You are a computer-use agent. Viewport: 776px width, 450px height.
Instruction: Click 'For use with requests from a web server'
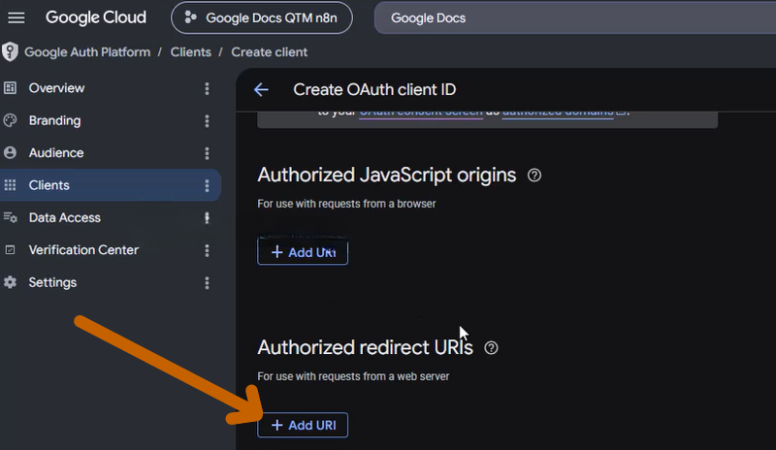(353, 376)
